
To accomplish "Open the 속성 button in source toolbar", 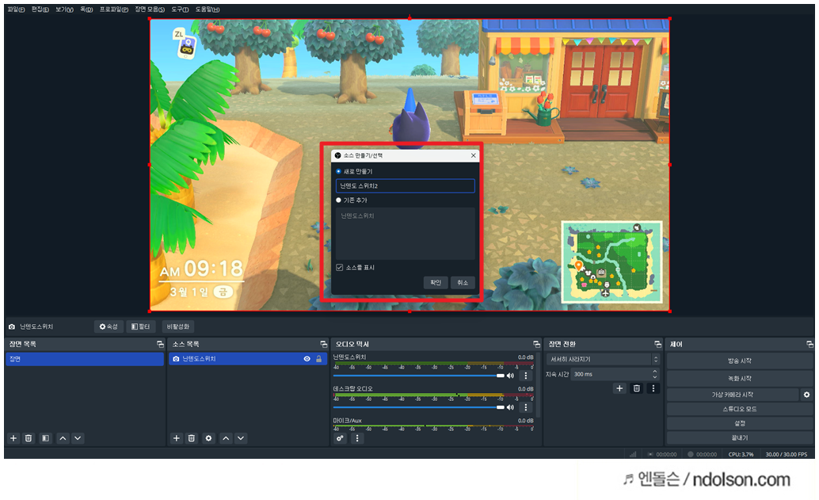I will pos(109,326).
